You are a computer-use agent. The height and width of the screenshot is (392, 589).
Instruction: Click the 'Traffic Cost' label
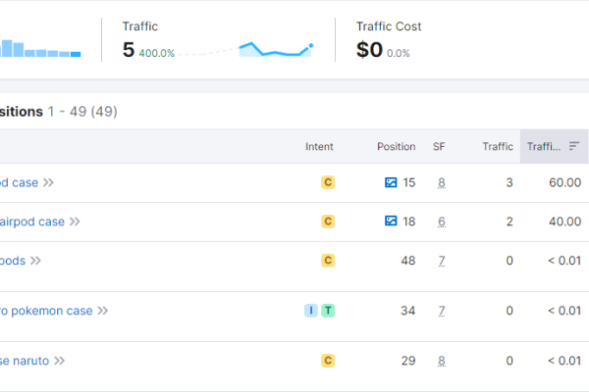coord(389,26)
